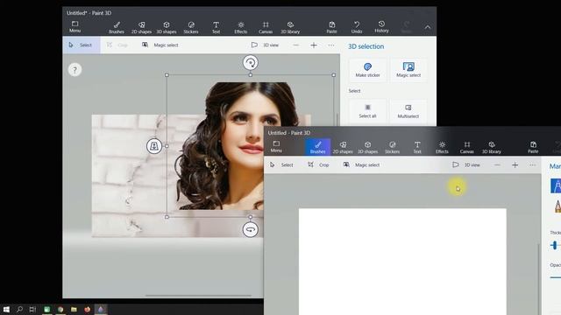This screenshot has width=561, height=315.
Task: Open Stickers in front Paint 3D window
Action: click(393, 147)
